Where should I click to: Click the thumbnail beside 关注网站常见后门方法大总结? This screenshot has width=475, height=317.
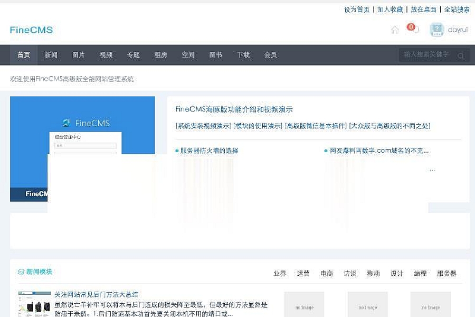34,304
